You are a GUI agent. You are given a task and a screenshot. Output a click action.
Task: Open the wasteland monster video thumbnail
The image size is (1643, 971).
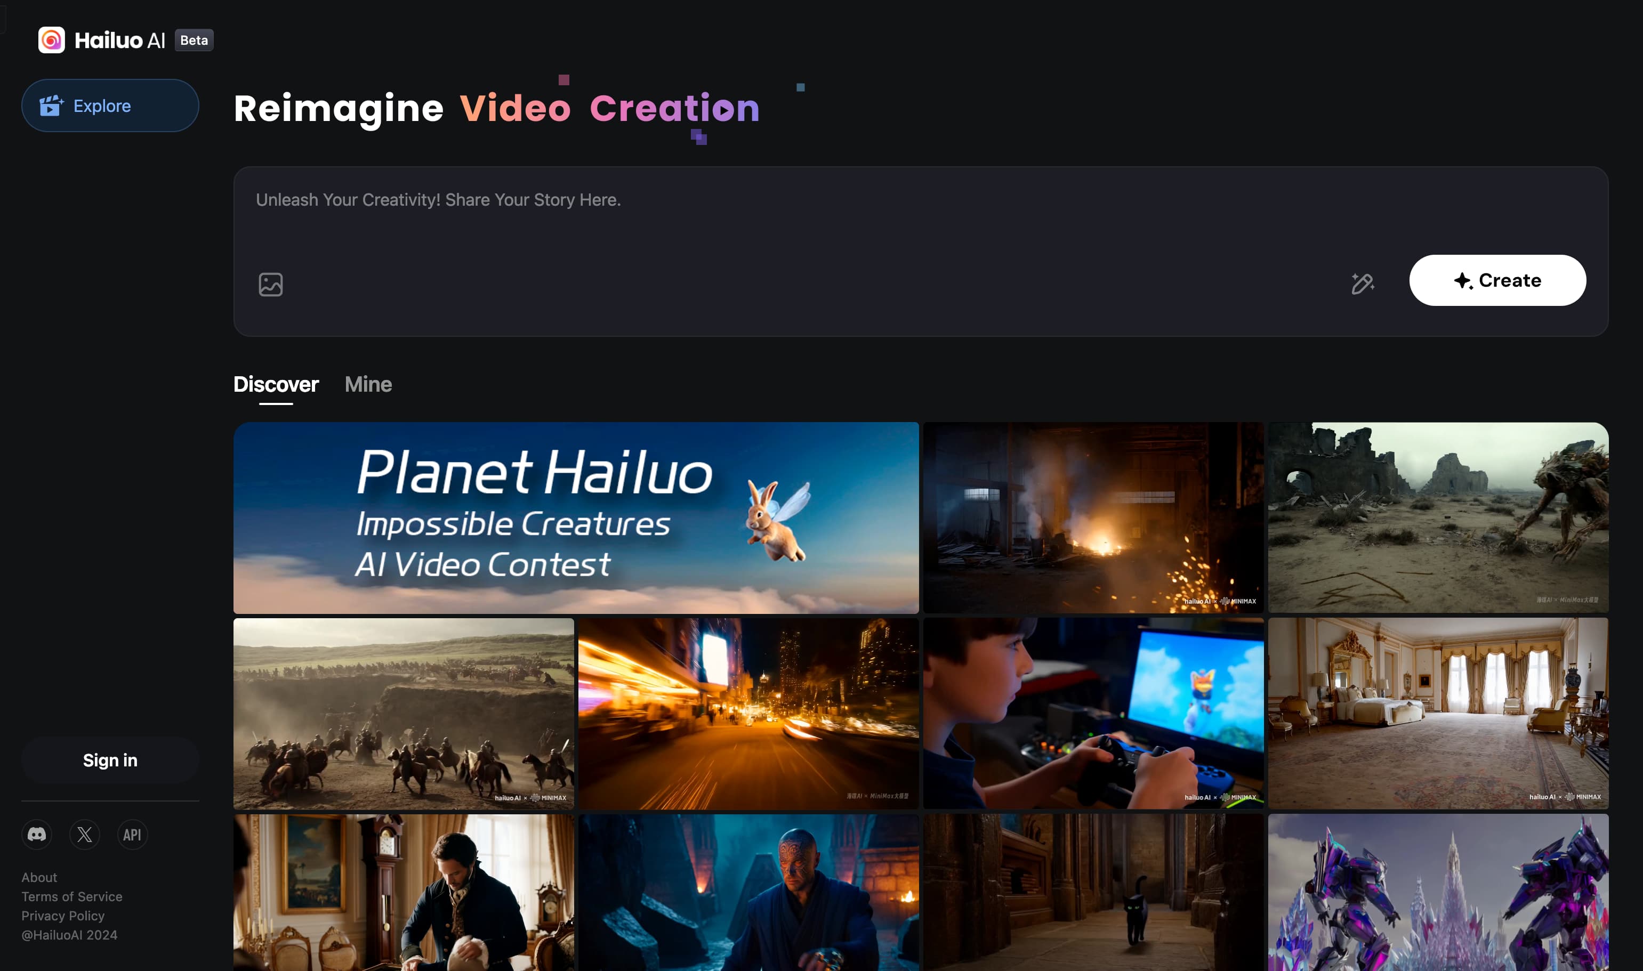1438,517
